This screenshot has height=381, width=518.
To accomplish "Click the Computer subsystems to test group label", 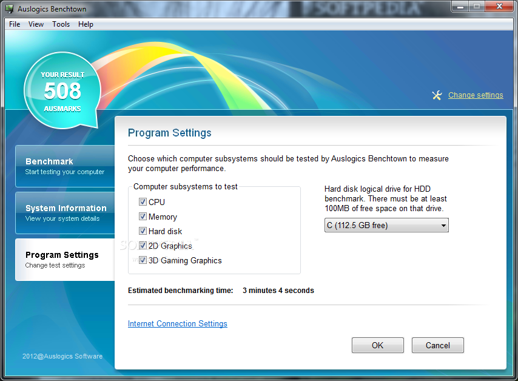I will [186, 187].
